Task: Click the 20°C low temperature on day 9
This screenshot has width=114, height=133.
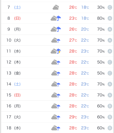Action: click(x=85, y=29)
